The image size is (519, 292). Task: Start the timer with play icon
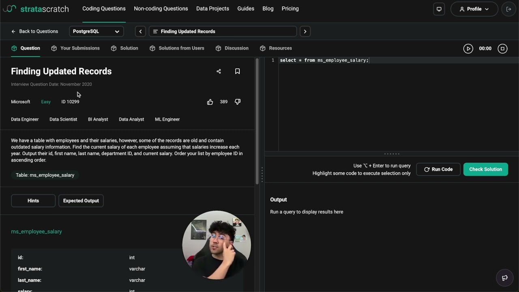468,49
